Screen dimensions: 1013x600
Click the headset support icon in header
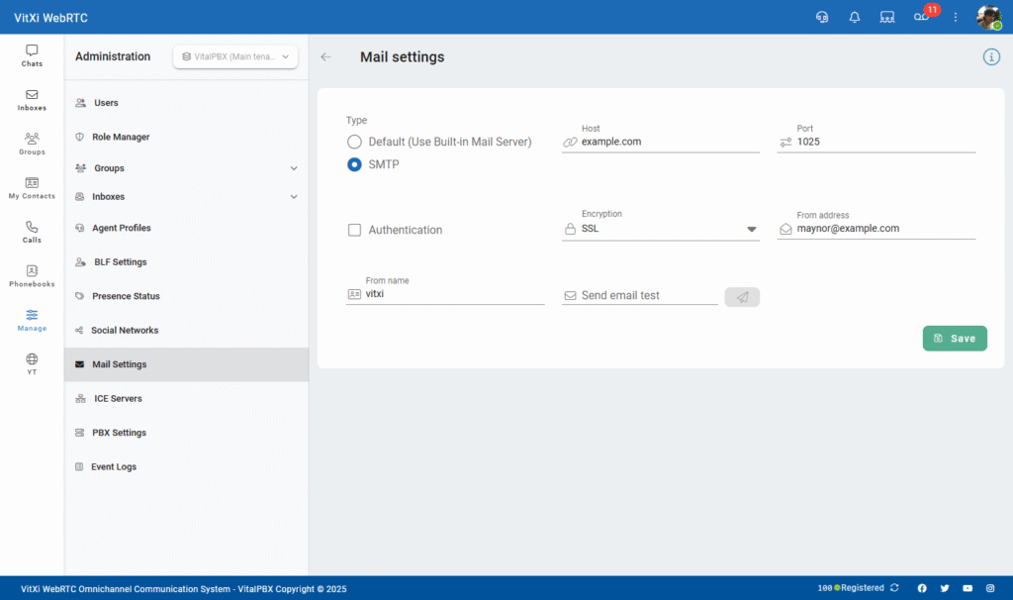821,17
